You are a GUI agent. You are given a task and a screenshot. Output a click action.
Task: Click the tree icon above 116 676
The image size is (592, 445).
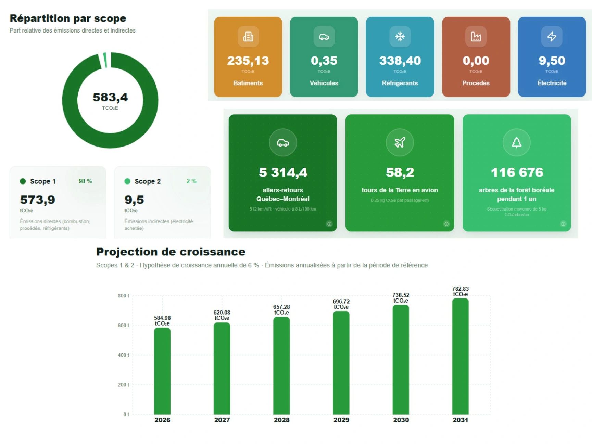click(517, 142)
